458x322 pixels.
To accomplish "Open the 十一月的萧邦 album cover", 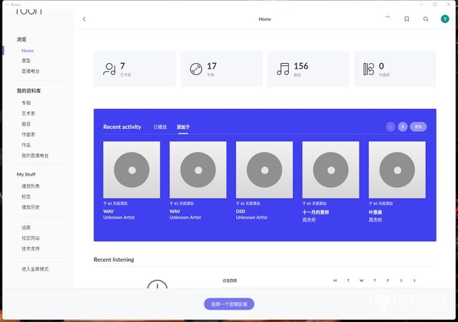I will (x=330, y=170).
